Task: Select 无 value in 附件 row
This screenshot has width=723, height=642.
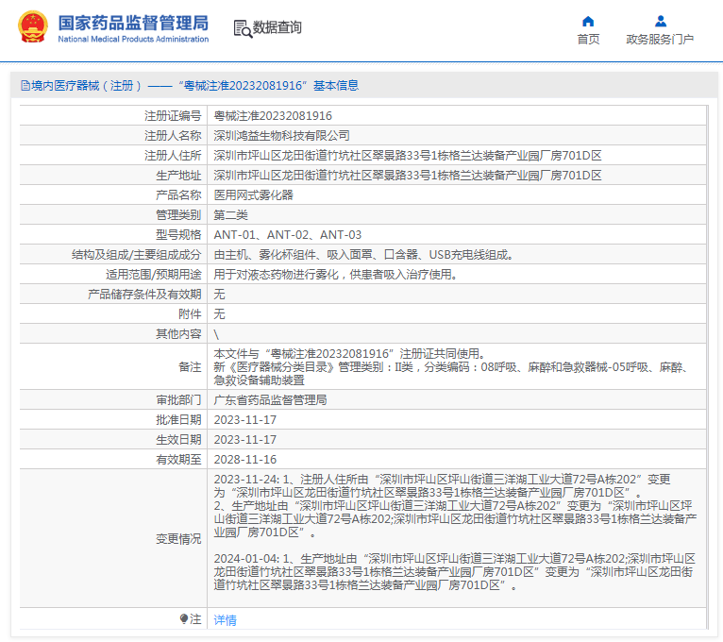Action: [220, 314]
